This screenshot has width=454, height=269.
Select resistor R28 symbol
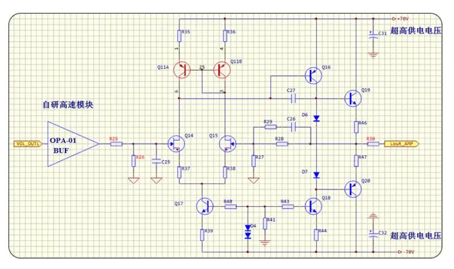(x=282, y=144)
